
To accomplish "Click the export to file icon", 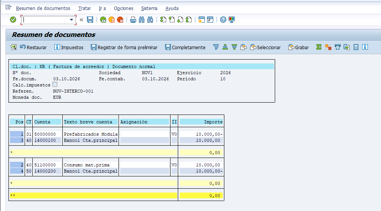I will point(347,47).
